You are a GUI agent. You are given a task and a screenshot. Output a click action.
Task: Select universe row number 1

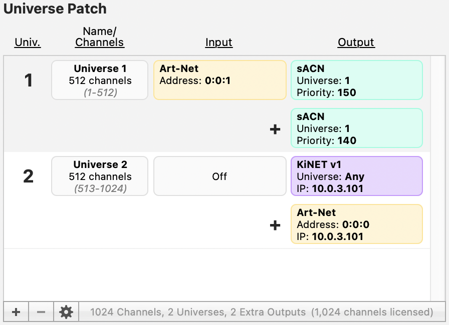pyautogui.click(x=29, y=80)
